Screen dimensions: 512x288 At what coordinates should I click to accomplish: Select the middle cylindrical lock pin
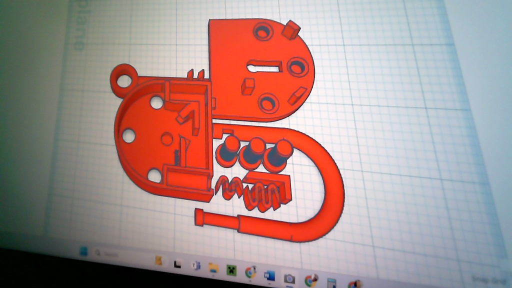pyautogui.click(x=252, y=153)
